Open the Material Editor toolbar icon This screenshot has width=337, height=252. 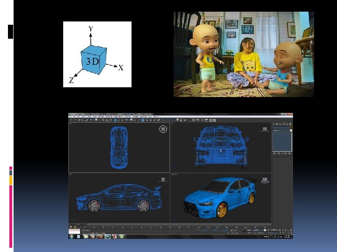point(202,120)
